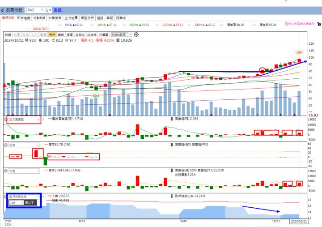322x227 pixels.
Task: Click the magnifier search icon next to 2543
Action: click(x=47, y=10)
